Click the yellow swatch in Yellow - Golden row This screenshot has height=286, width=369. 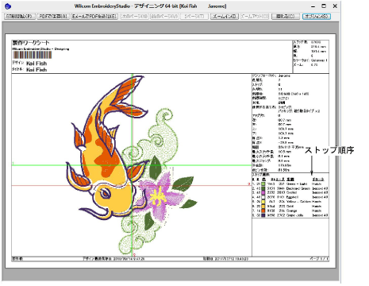point(263,202)
